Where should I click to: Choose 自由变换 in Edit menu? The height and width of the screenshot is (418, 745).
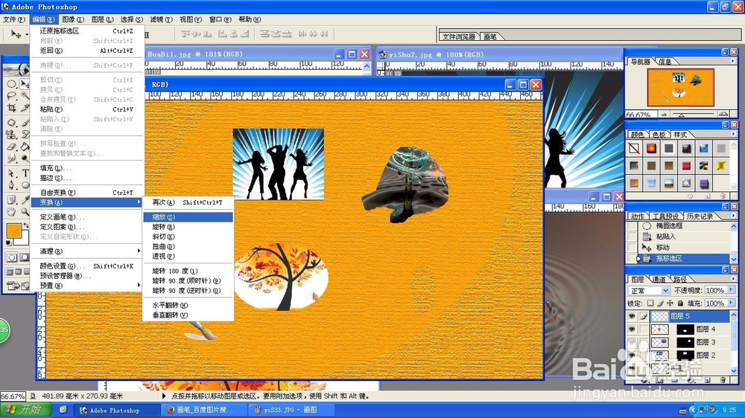[x=86, y=193]
